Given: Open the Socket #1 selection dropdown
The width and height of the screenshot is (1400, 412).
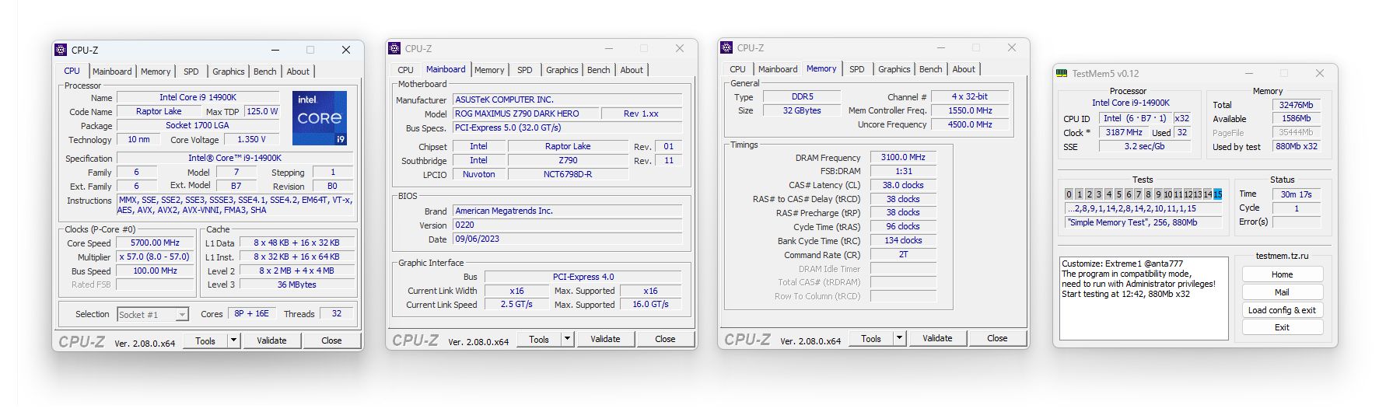Looking at the screenshot, I should (x=182, y=315).
